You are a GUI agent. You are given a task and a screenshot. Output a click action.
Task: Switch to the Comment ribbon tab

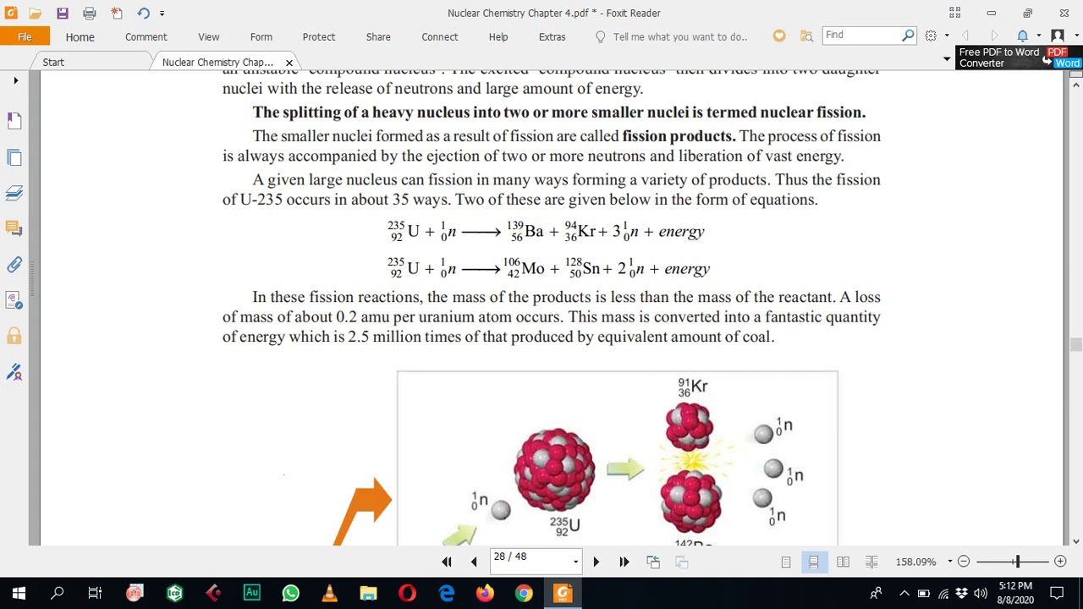(146, 37)
